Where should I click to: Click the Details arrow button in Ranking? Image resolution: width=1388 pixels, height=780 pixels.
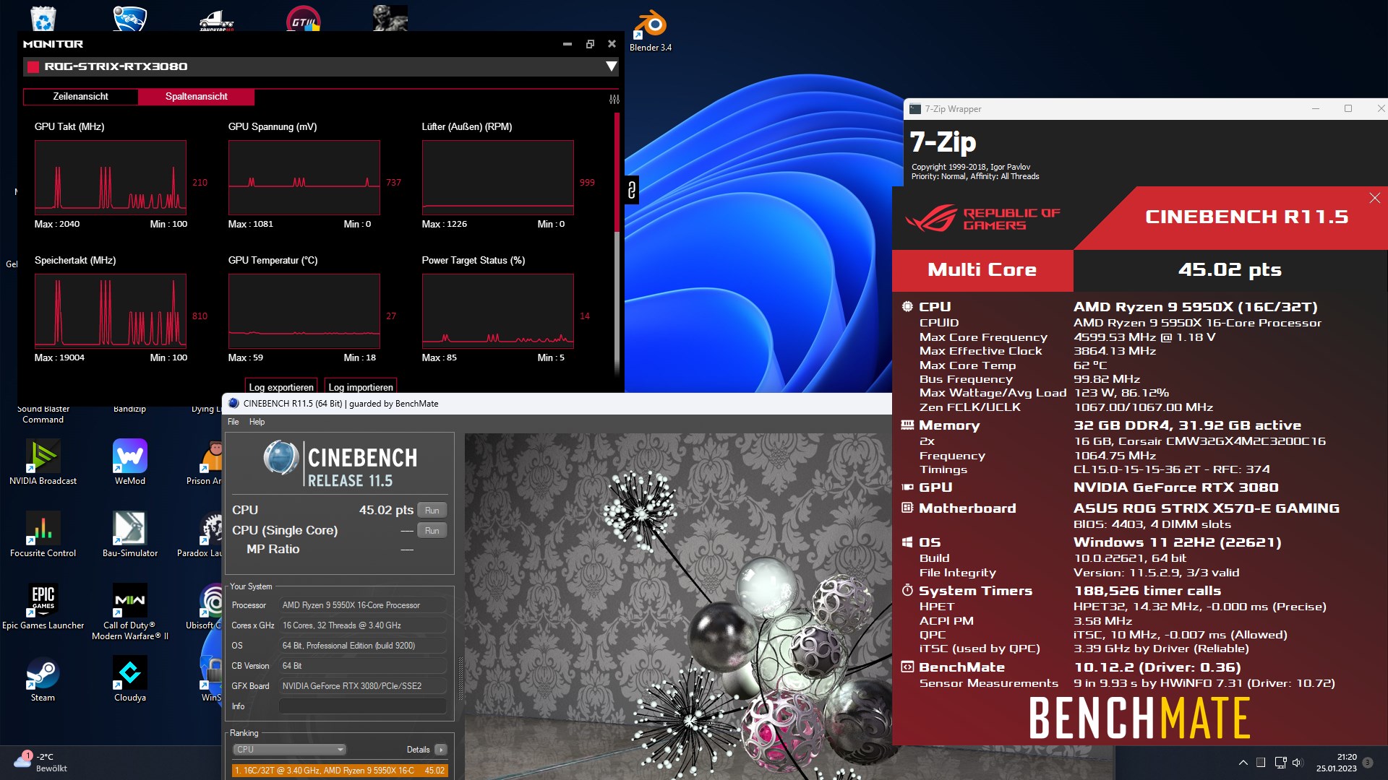click(x=441, y=750)
